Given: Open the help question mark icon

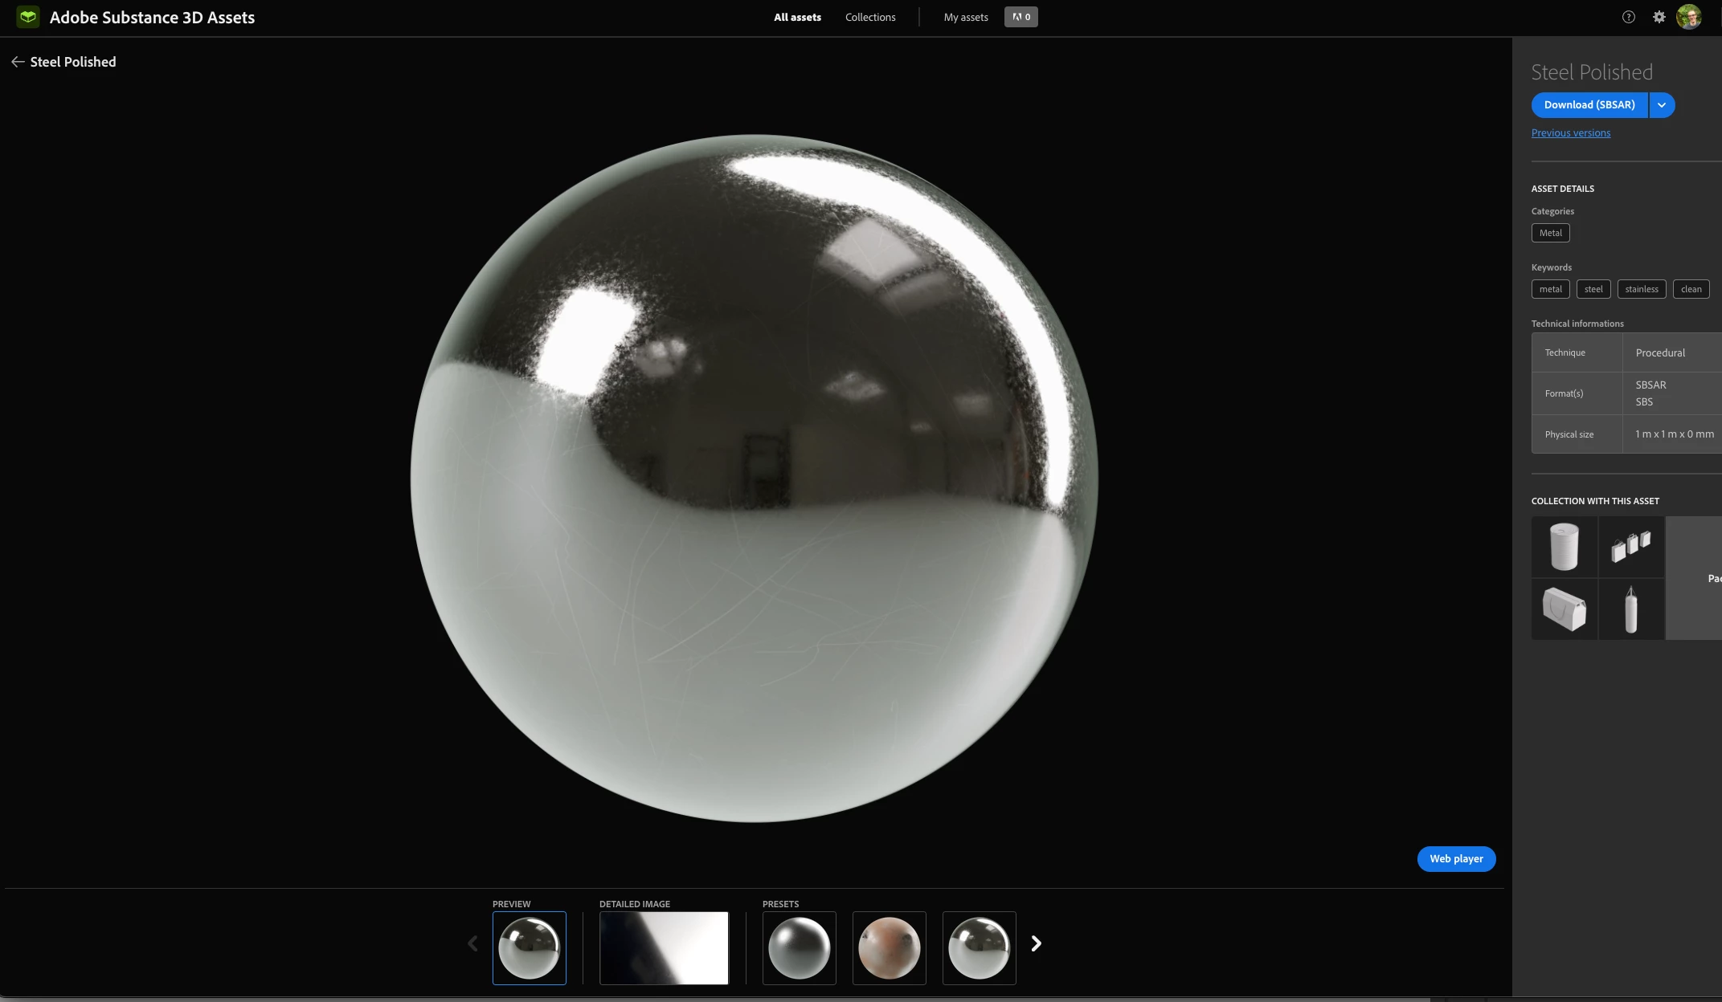Looking at the screenshot, I should (x=1628, y=17).
